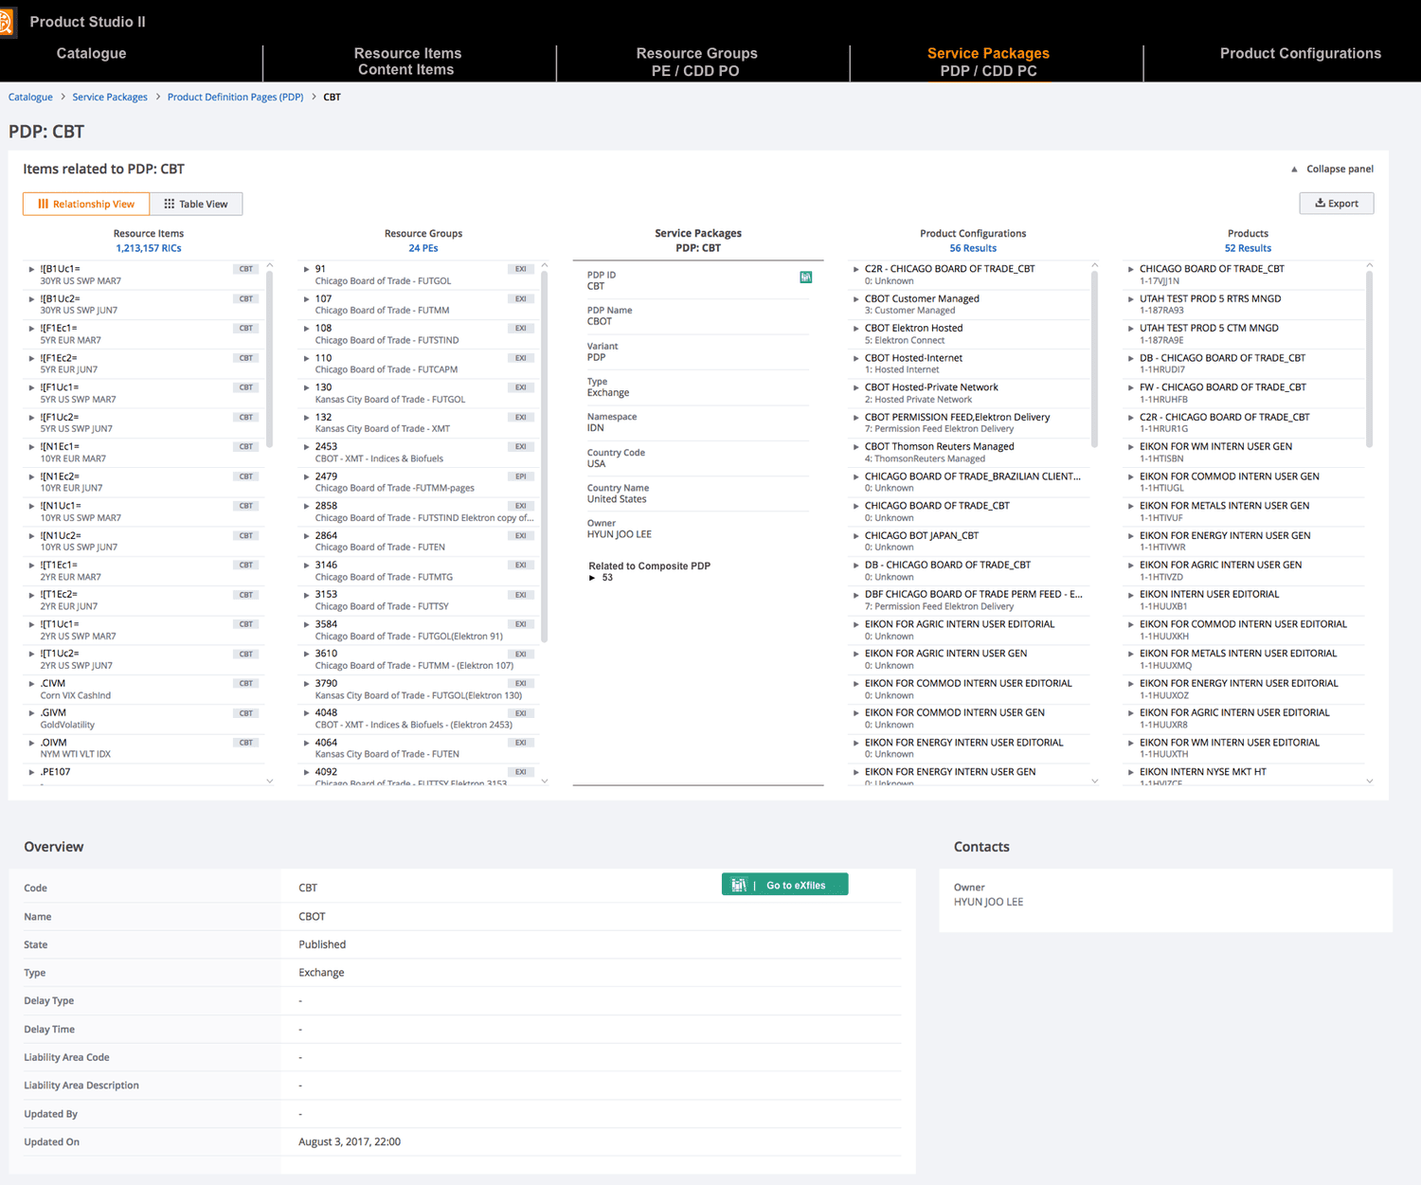This screenshot has width=1421, height=1185.
Task: Click the Updated On date August 3, 2017
Action: click(x=350, y=1142)
